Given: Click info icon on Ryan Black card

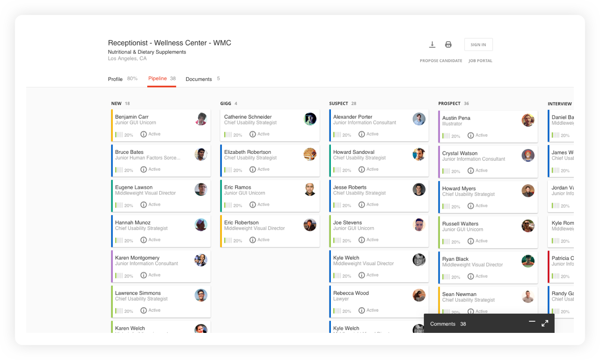Looking at the screenshot, I should pyautogui.click(x=471, y=276).
